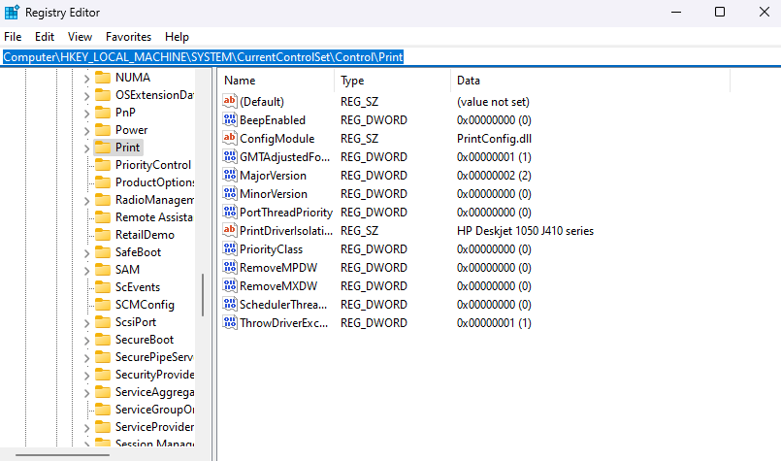Click the Registry Editor app icon in title bar
781x461 pixels.
pyautogui.click(x=12, y=12)
